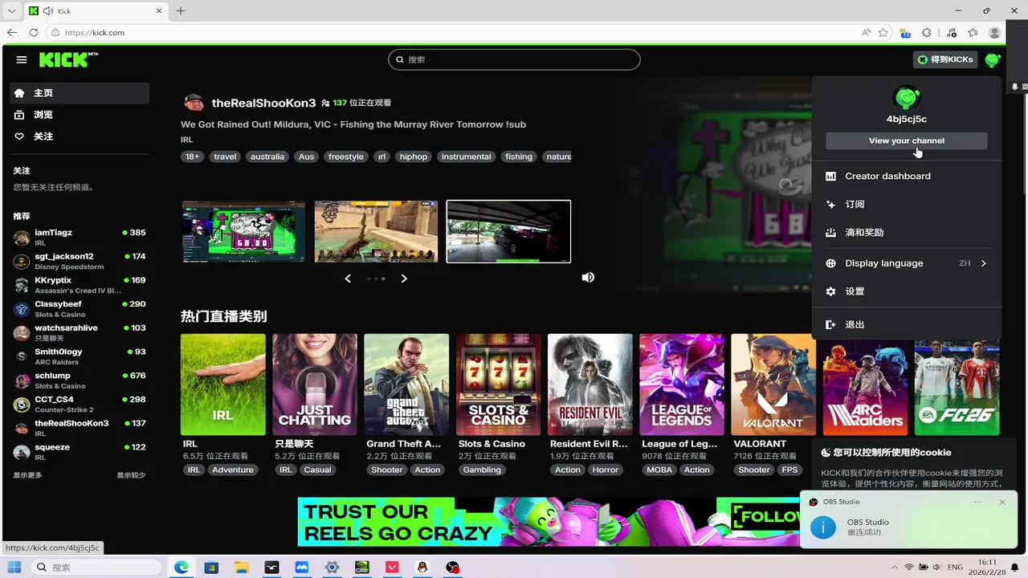Click Creator dashboard chart icon
This screenshot has width=1028, height=578.
tap(831, 176)
